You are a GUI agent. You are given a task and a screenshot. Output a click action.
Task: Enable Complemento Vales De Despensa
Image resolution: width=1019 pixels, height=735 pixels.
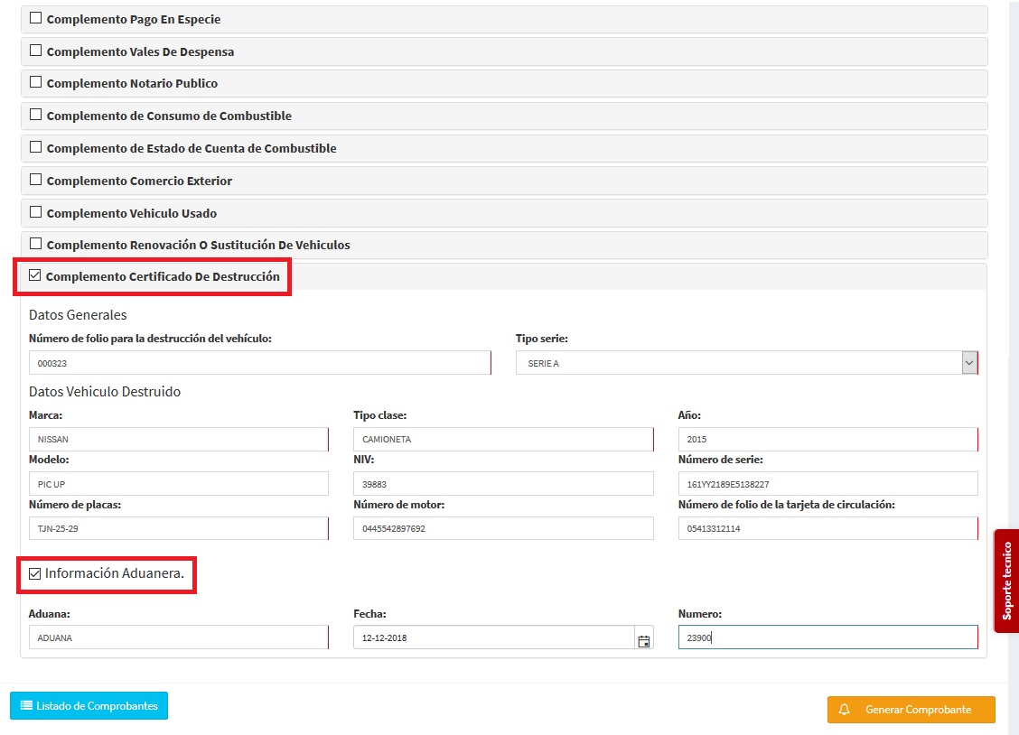pos(36,51)
